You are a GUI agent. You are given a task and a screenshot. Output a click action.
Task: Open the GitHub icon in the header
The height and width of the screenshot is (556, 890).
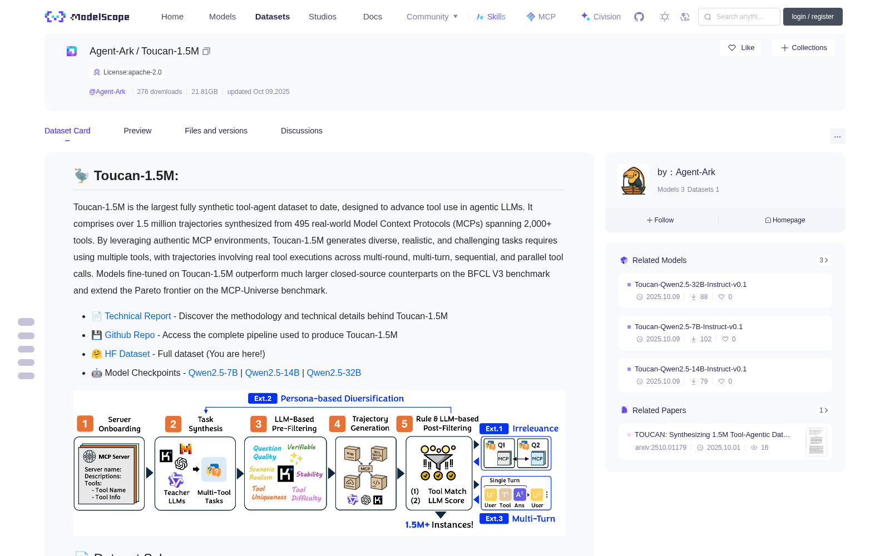(x=639, y=17)
